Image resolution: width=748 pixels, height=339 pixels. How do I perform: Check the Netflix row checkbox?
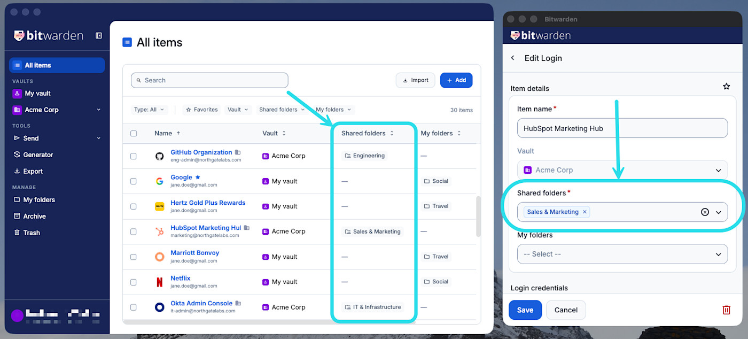(x=134, y=282)
